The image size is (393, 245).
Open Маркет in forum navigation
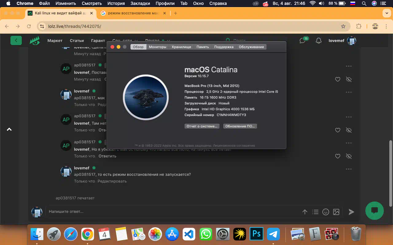(x=55, y=40)
